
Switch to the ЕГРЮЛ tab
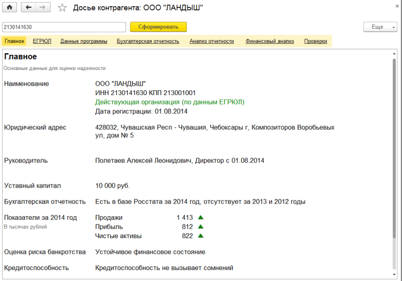tap(42, 41)
